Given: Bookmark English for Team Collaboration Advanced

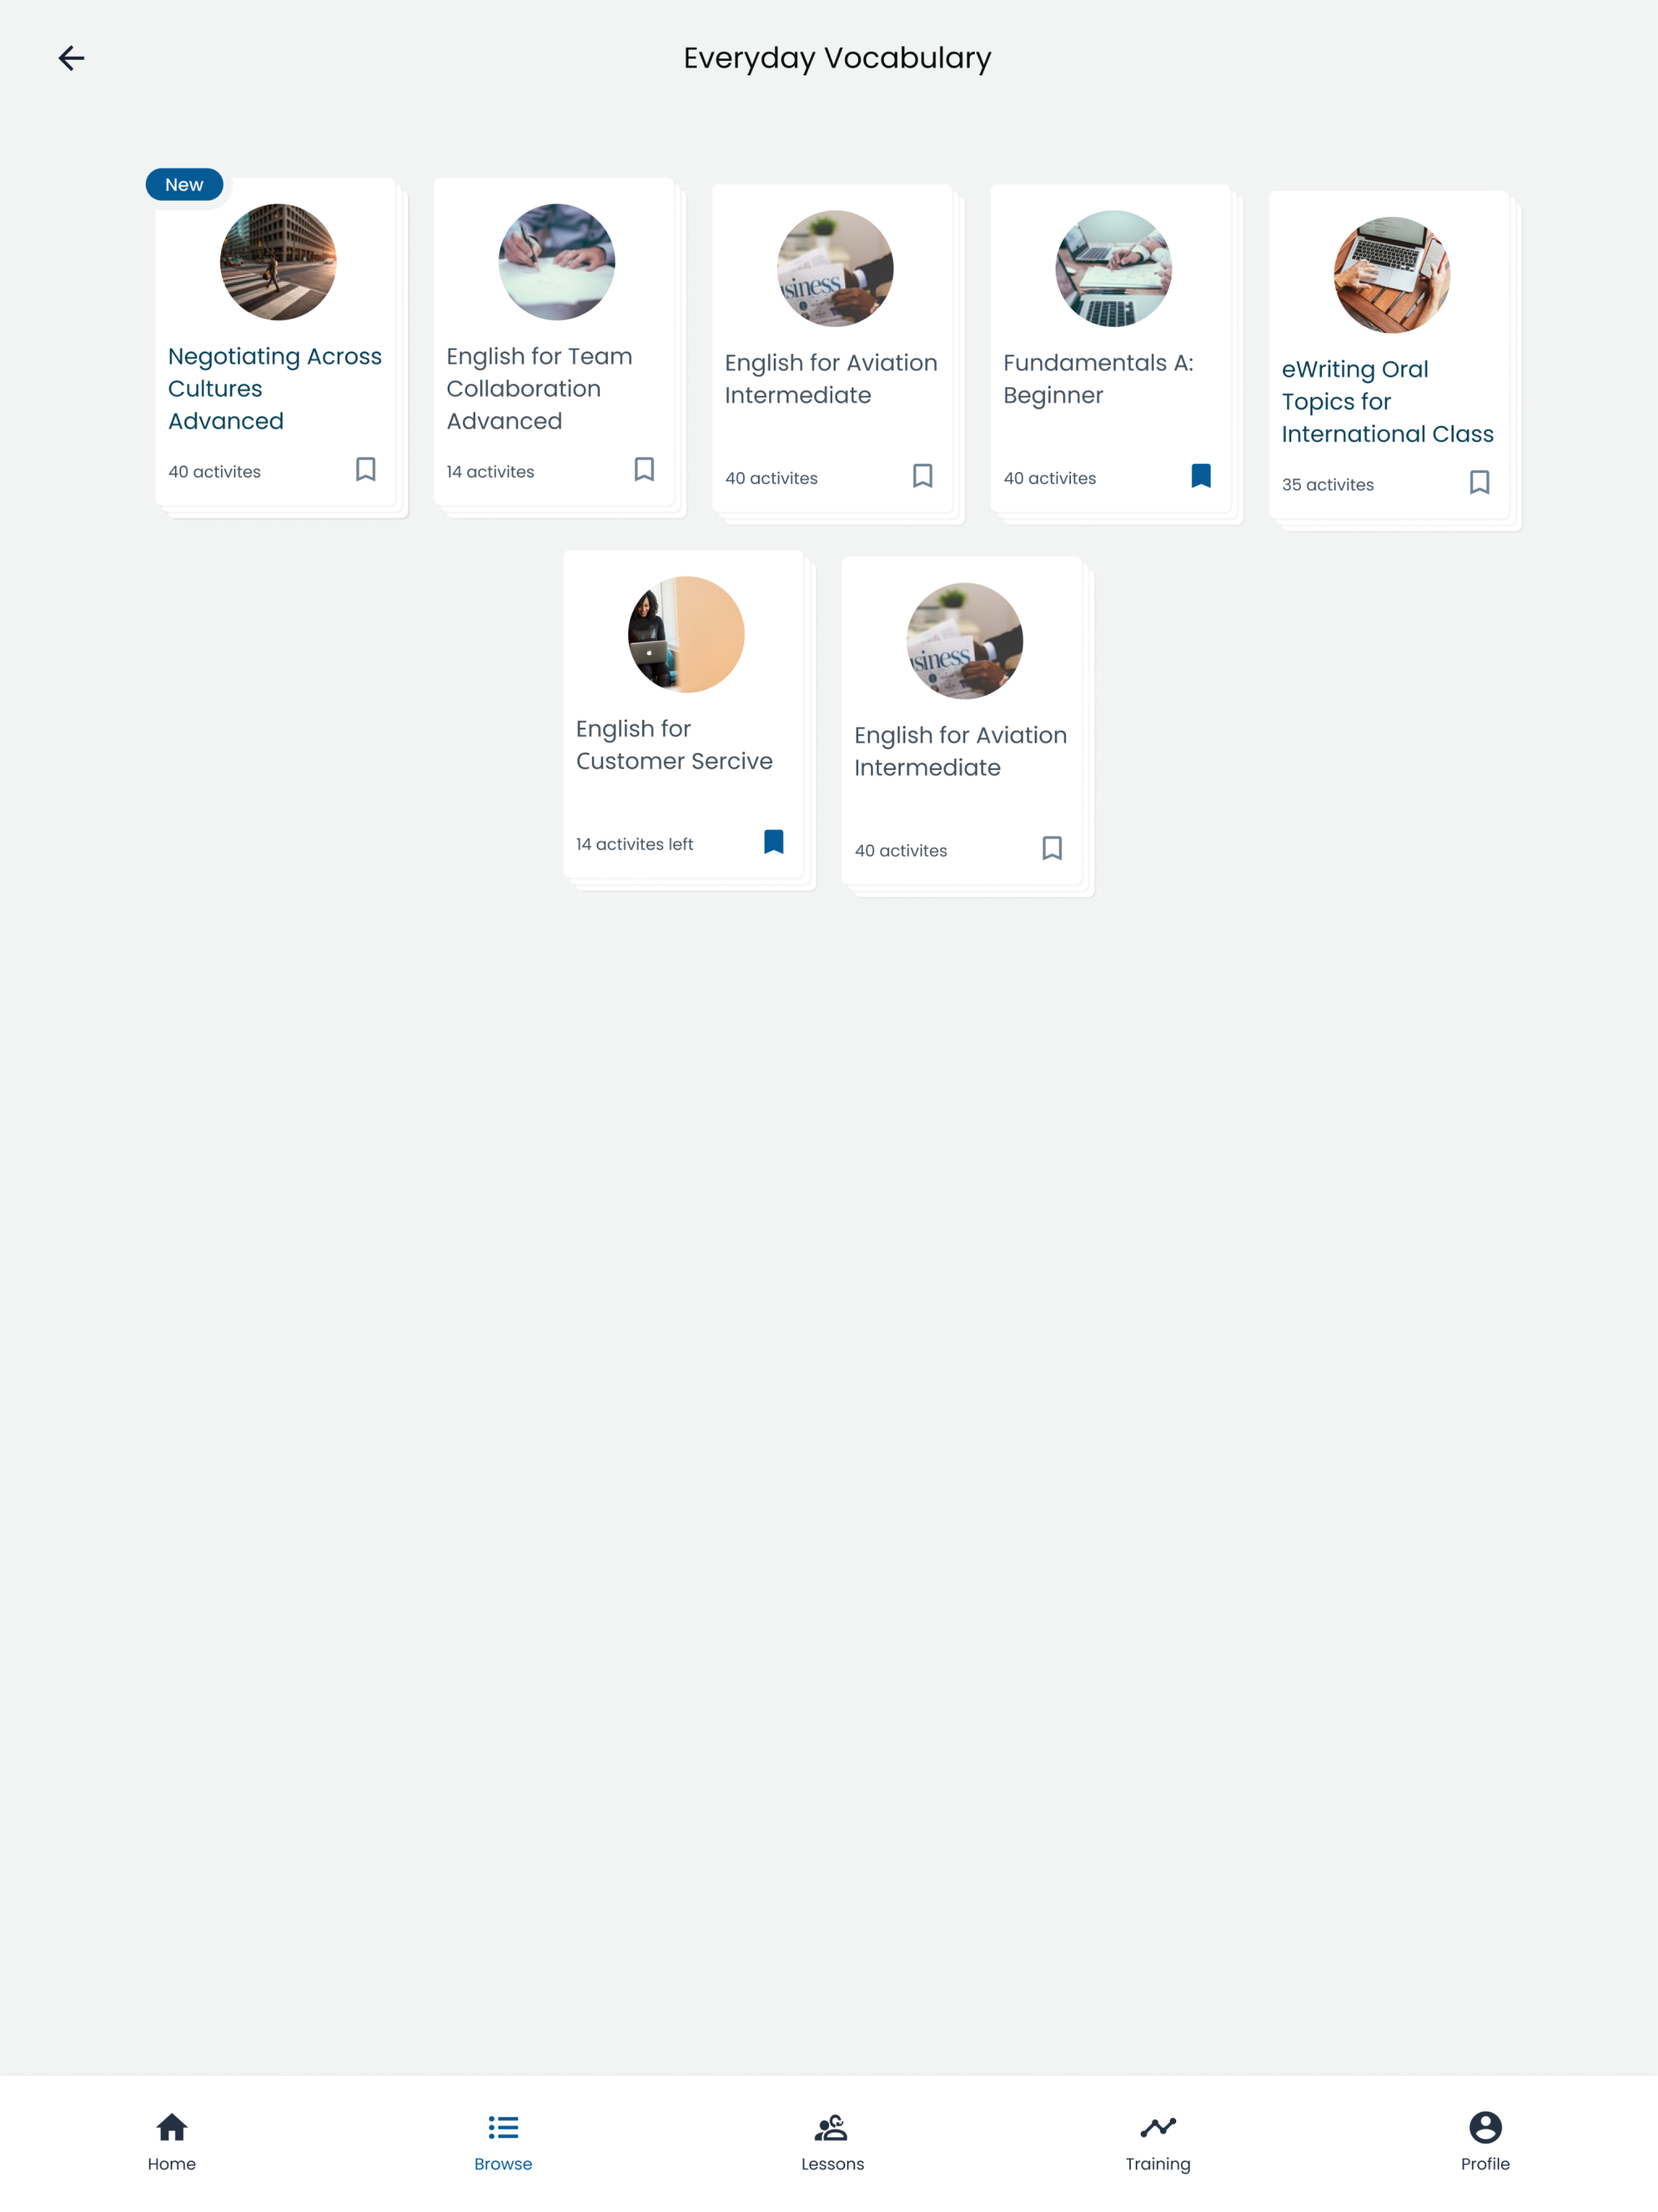Looking at the screenshot, I should (644, 469).
